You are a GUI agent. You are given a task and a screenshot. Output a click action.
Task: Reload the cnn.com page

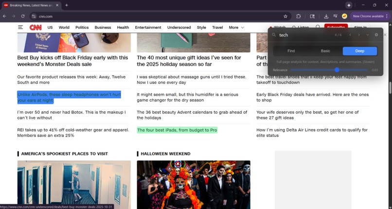tap(23, 16)
